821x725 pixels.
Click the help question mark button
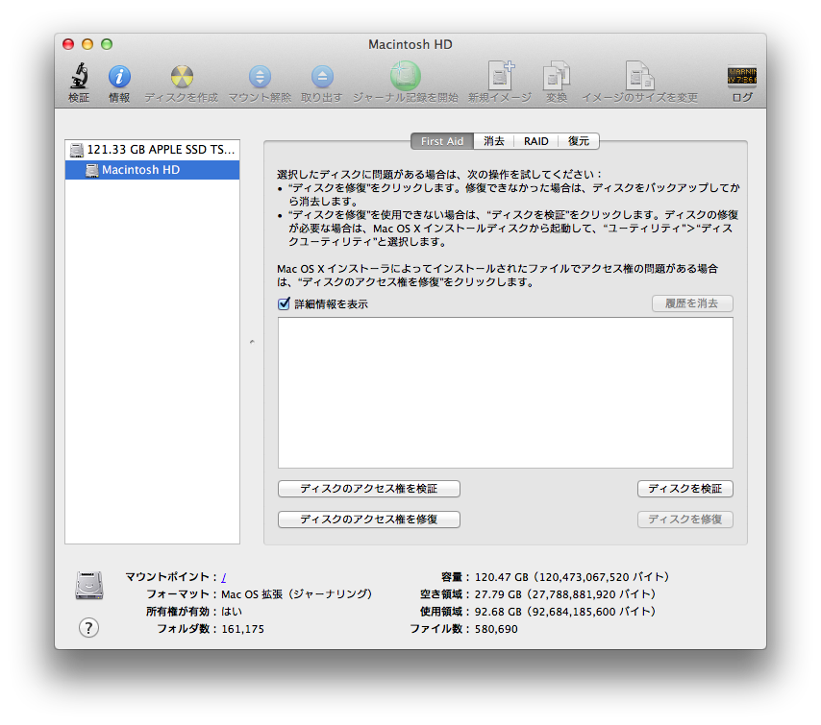coord(89,628)
